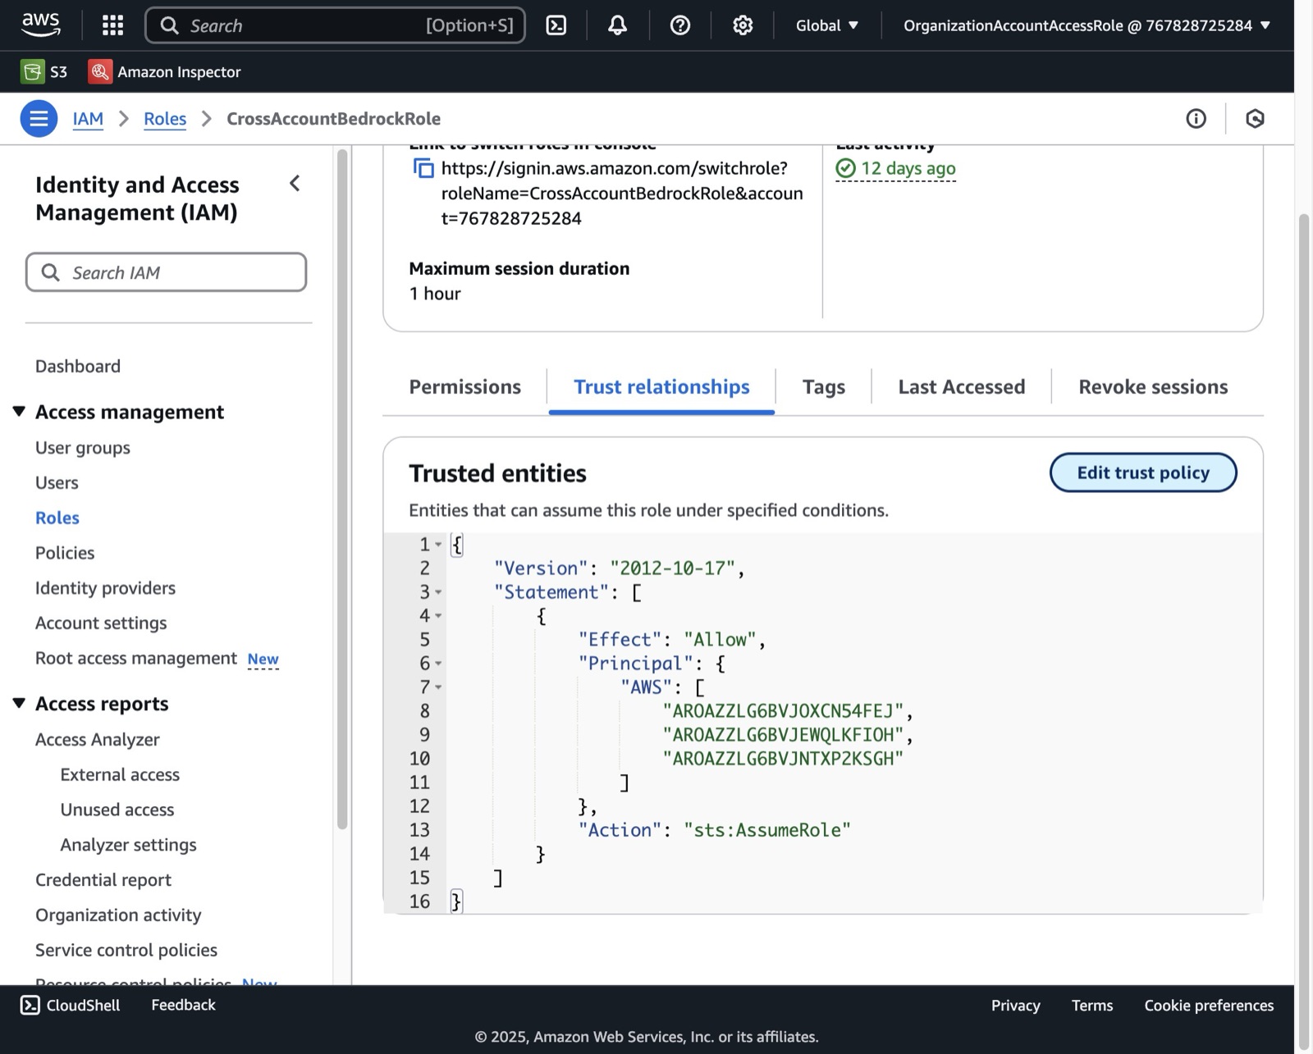Collapse the IAM sidebar with the chevron
Viewport: 1313px width, 1054px height.
click(x=295, y=184)
